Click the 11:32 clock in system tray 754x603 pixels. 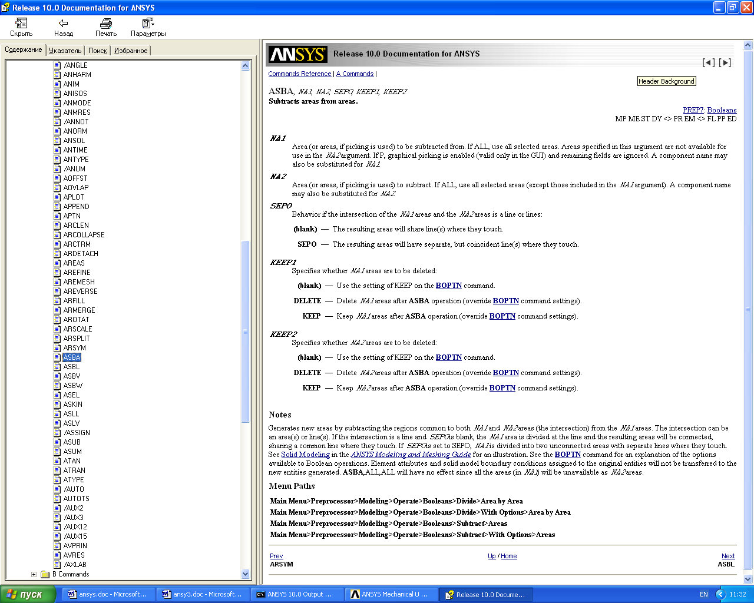pyautogui.click(x=738, y=594)
